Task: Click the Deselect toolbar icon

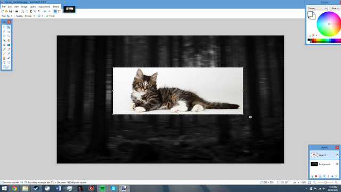Action: coord(39,11)
